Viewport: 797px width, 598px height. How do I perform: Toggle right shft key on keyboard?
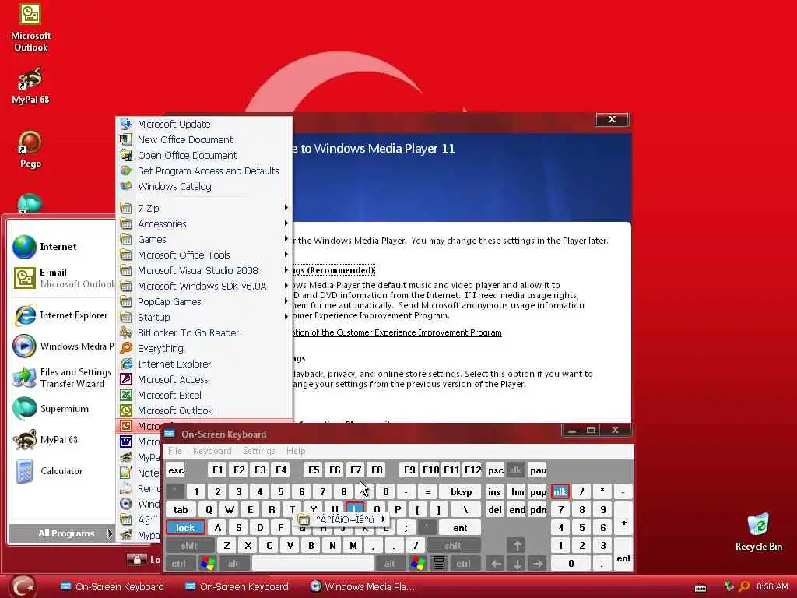click(453, 546)
